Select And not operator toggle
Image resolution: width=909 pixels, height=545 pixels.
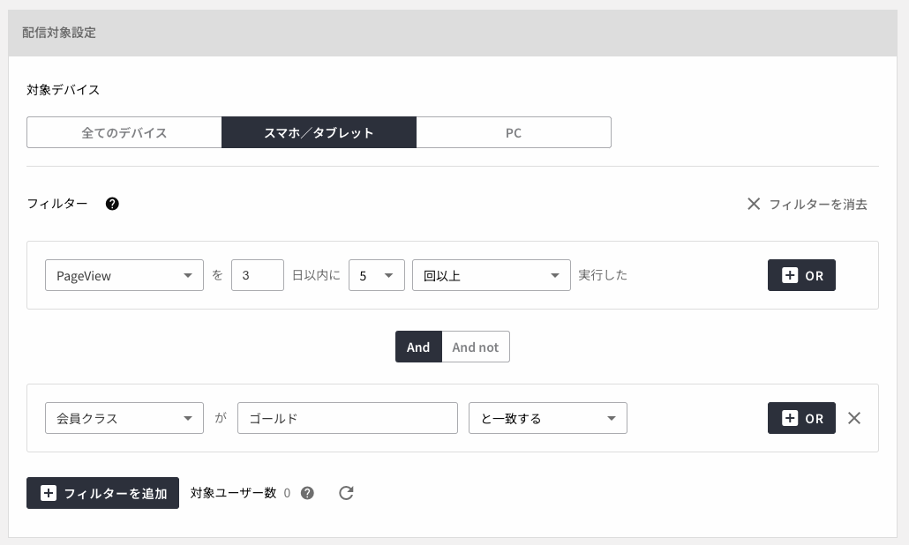tap(476, 347)
